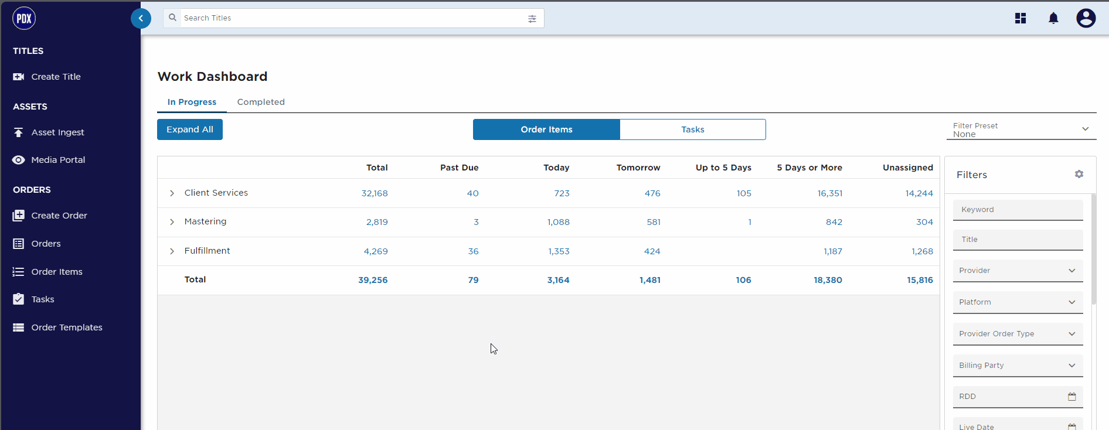Expand the Client Services row

(x=172, y=193)
